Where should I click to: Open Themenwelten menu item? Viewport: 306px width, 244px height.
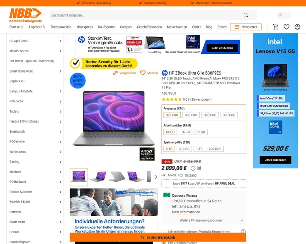coord(61,27)
